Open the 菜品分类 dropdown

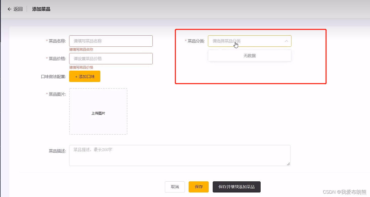[249, 41]
